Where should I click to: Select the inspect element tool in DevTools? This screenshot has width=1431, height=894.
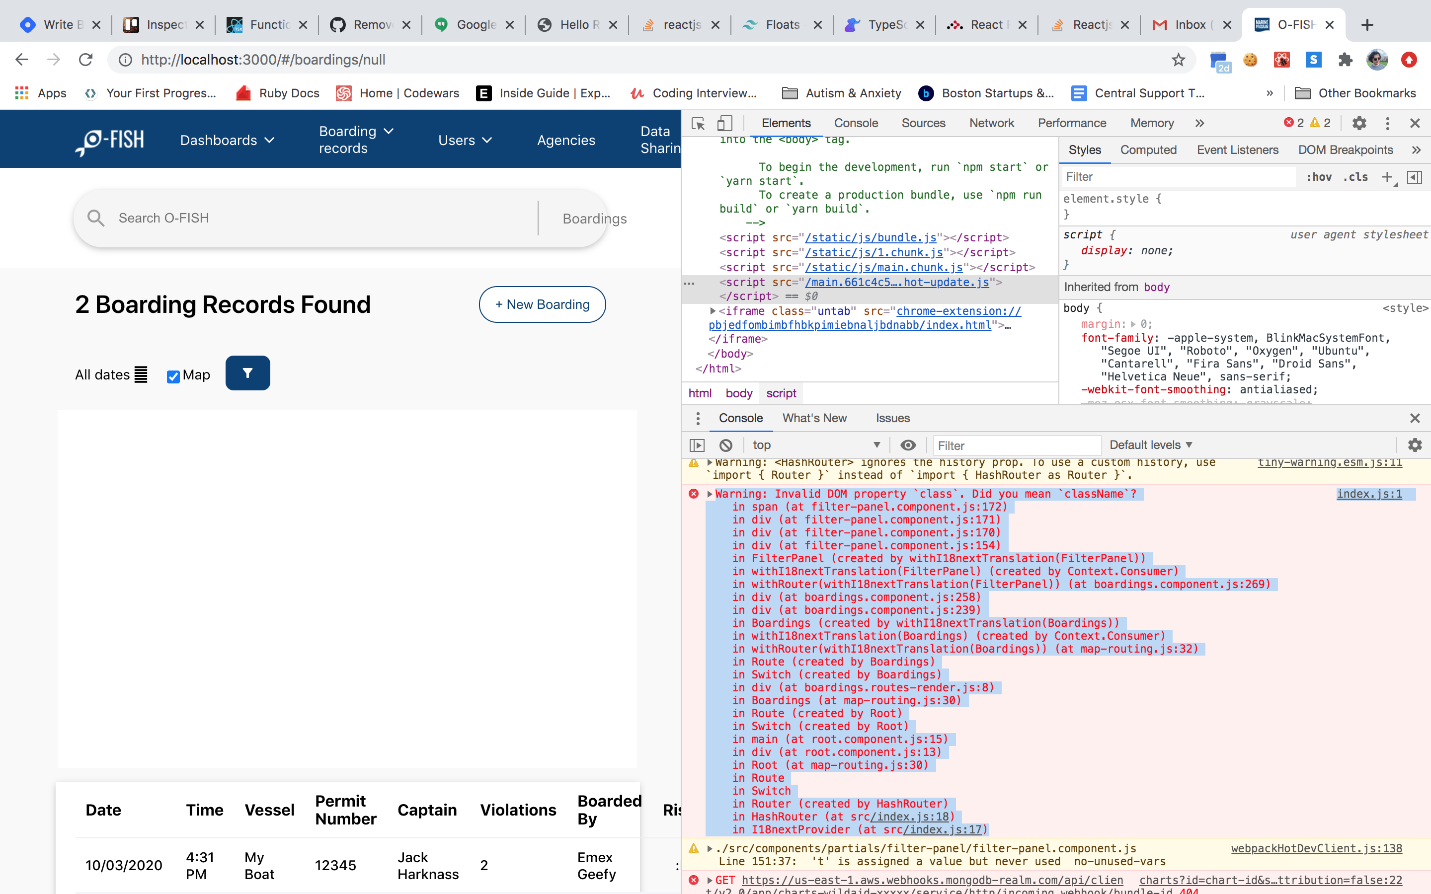pos(698,123)
